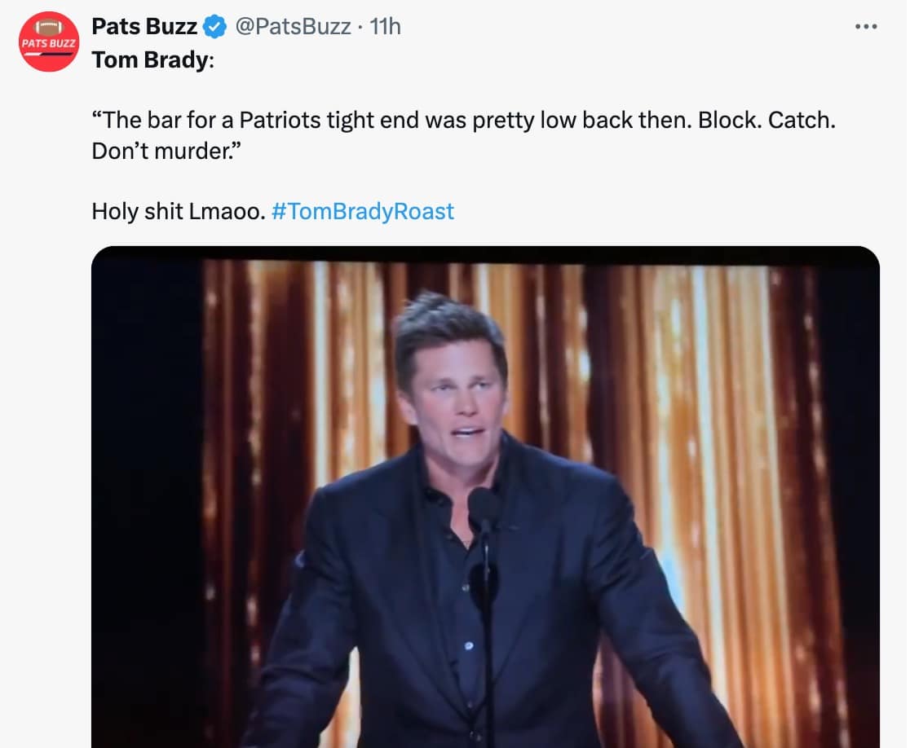Open the more actions dropdown for this tweet

[867, 26]
